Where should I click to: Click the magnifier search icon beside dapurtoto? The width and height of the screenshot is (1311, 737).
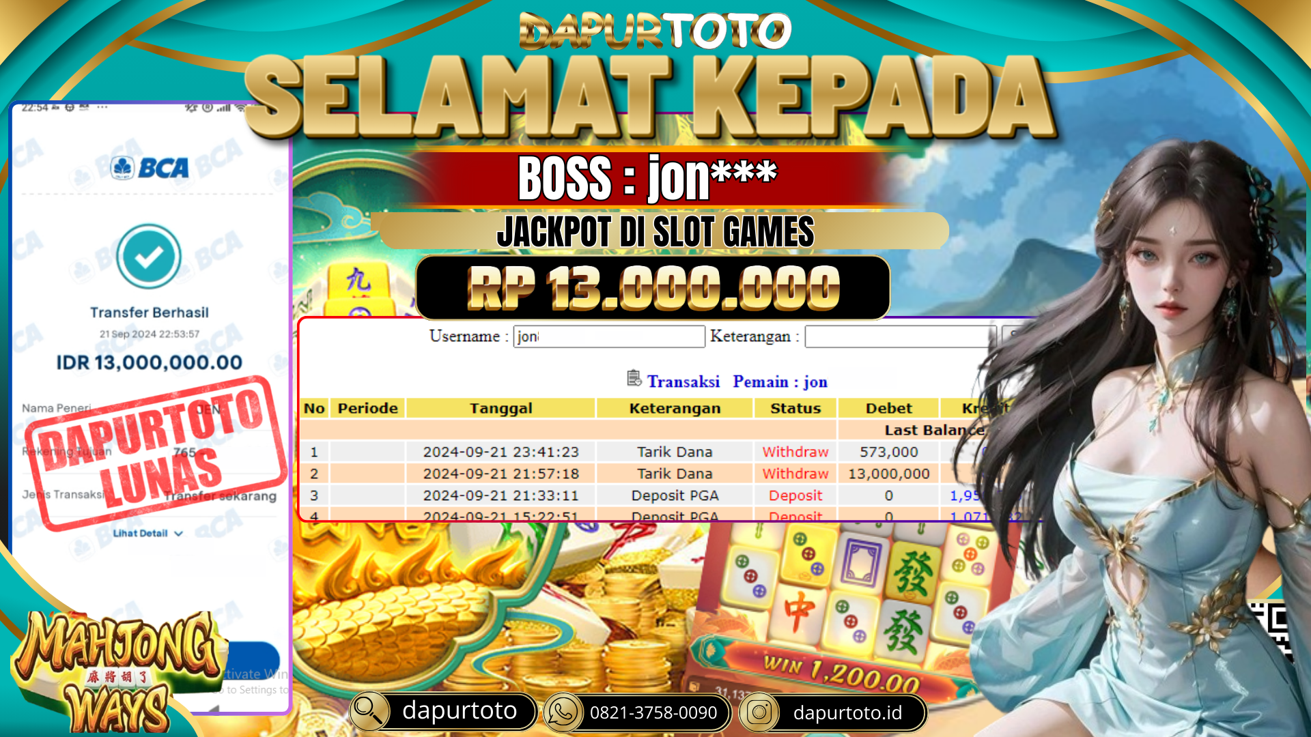[369, 711]
